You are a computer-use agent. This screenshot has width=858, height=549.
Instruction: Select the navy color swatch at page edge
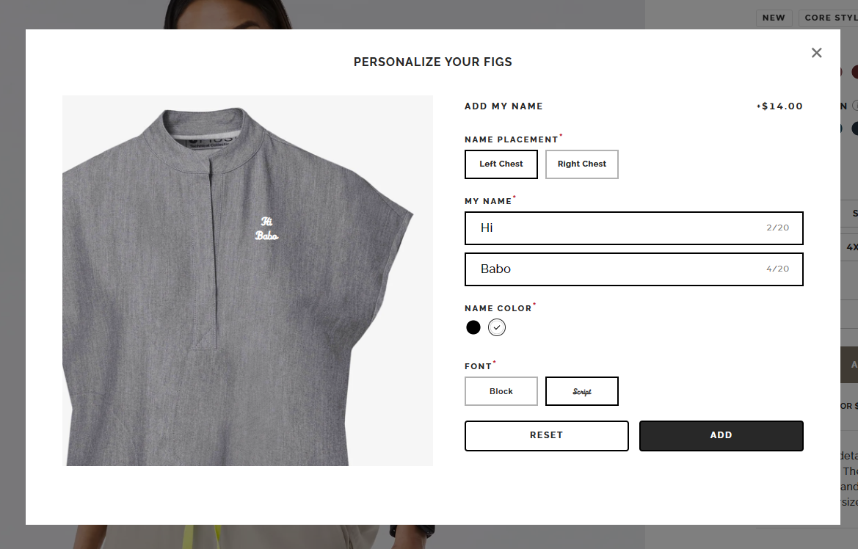pos(854,128)
